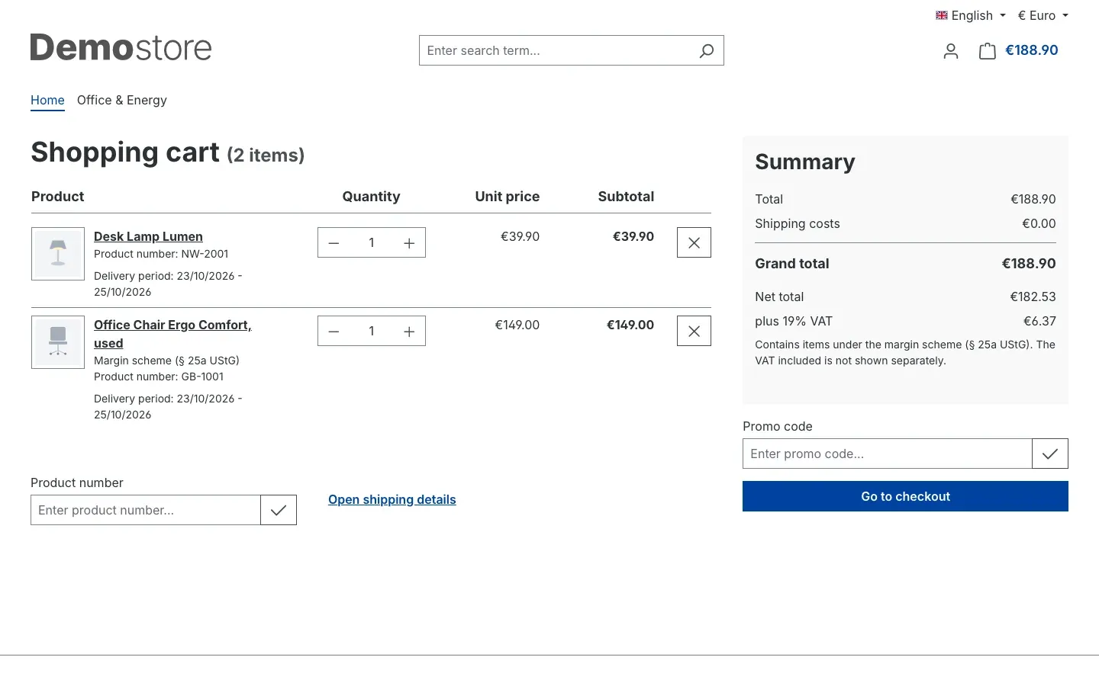Viewport: 1099px width, 686px height.
Task: Open the Euro currency dropdown
Action: pyautogui.click(x=1043, y=15)
